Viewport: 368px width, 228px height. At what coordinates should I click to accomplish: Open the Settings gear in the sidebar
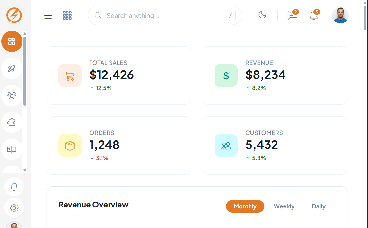click(14, 208)
